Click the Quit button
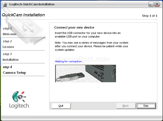163x121 pixels. click(x=61, y=106)
